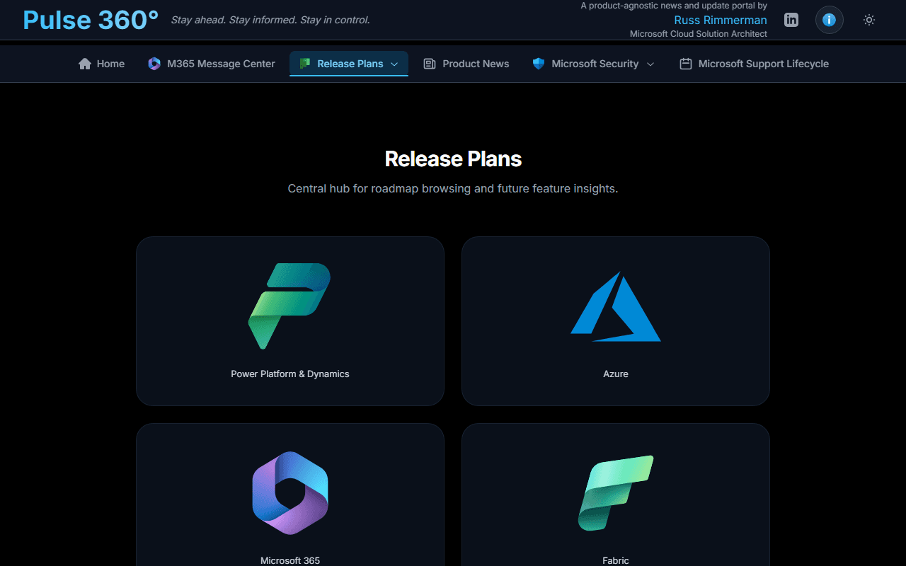This screenshot has height=566, width=906.
Task: Click the Microsoft Security shield icon
Action: [x=539, y=64]
